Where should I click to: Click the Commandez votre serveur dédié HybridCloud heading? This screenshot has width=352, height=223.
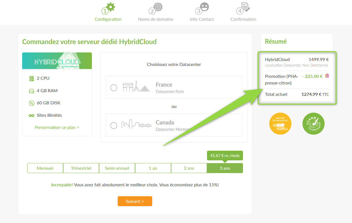coord(89,42)
